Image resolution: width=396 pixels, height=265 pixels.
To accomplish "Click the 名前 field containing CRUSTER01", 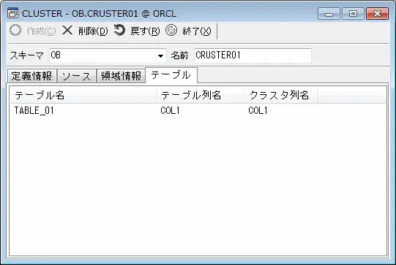I will [253, 55].
